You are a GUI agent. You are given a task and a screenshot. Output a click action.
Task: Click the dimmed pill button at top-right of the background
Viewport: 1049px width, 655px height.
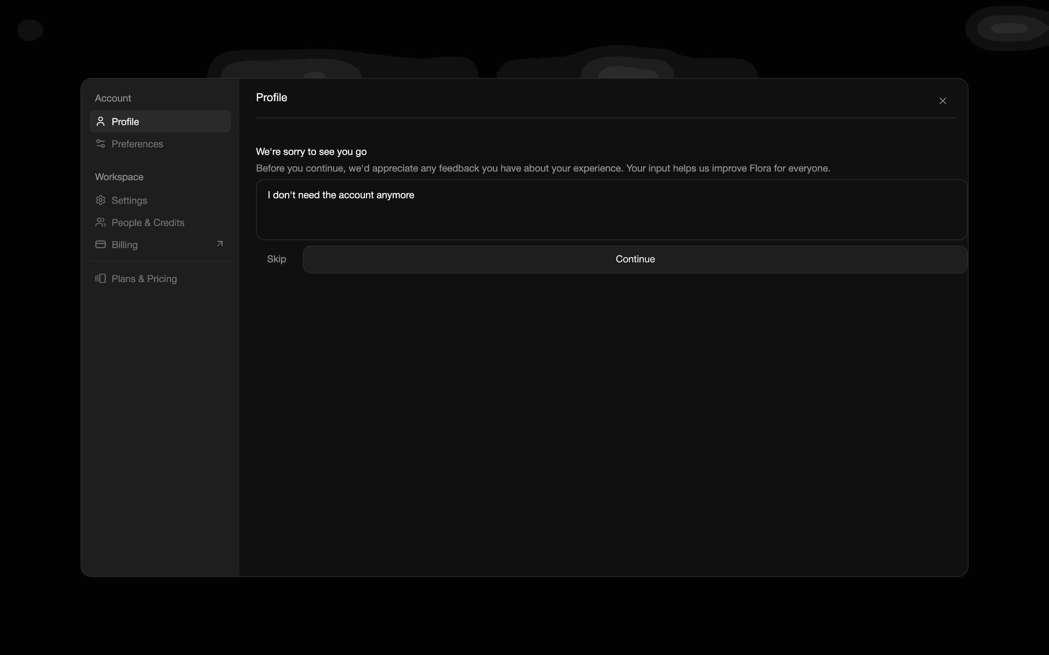1009,28
